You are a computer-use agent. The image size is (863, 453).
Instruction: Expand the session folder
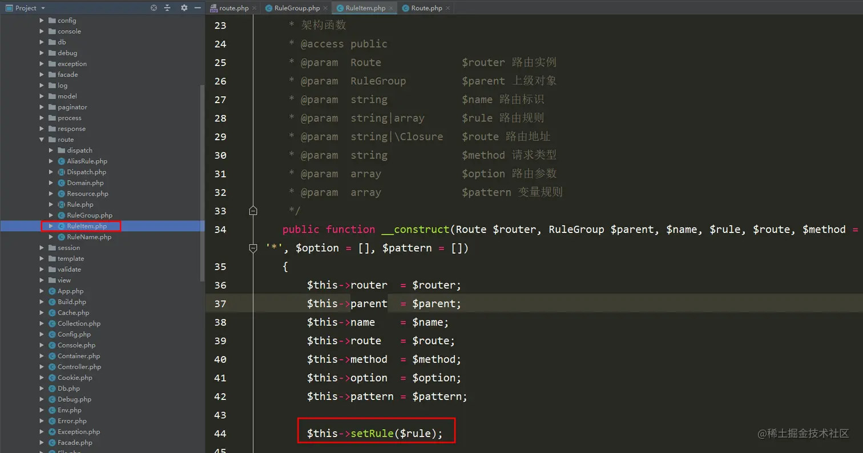point(42,248)
